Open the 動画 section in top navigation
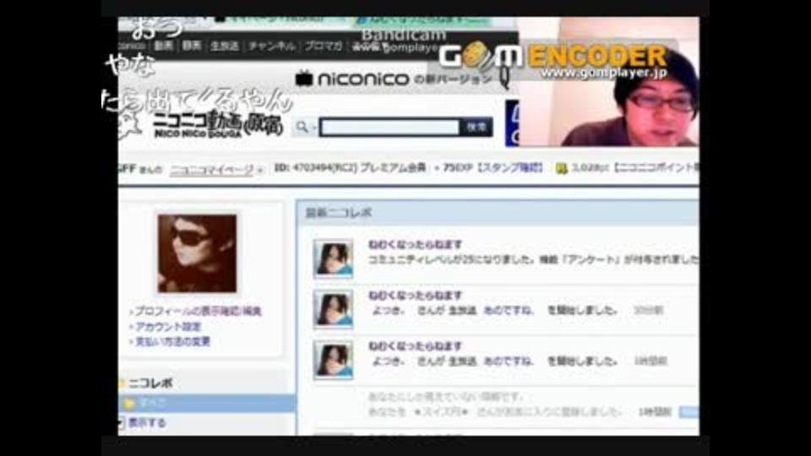 pos(163,46)
